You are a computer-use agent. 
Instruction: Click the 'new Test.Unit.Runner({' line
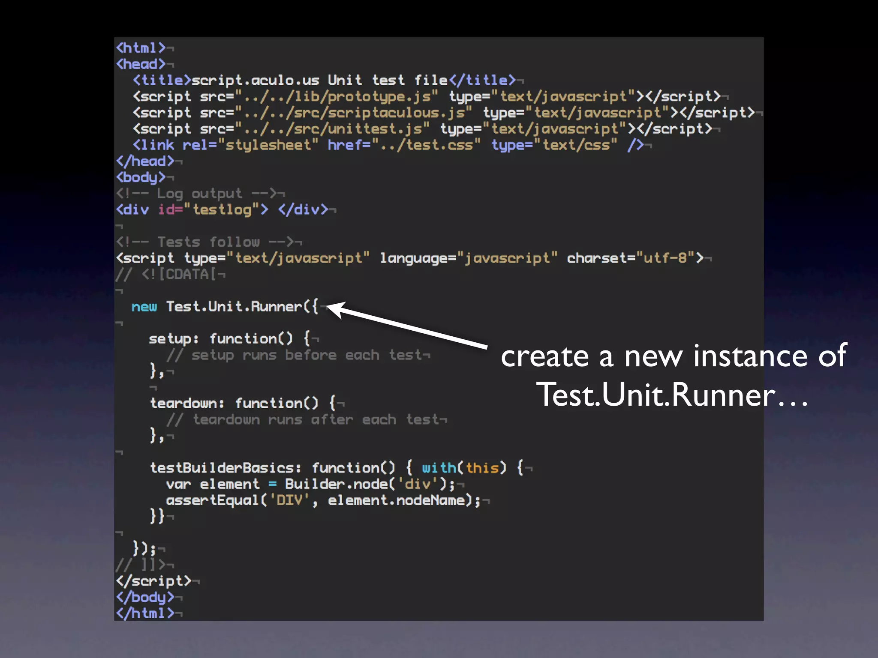(x=225, y=307)
